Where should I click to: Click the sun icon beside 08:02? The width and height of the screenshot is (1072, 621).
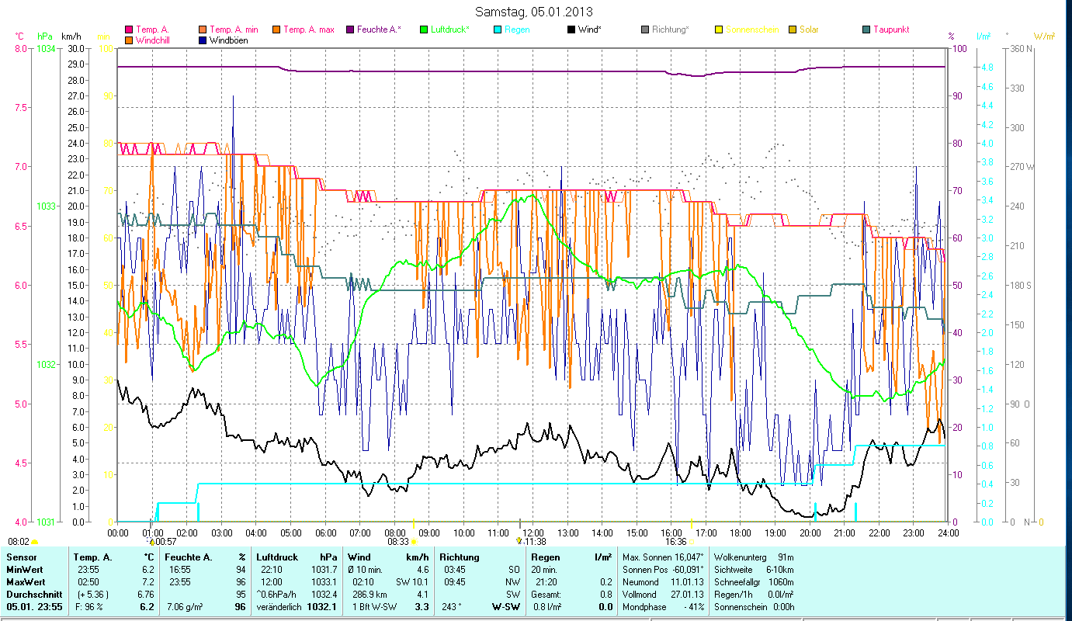pyautogui.click(x=35, y=542)
